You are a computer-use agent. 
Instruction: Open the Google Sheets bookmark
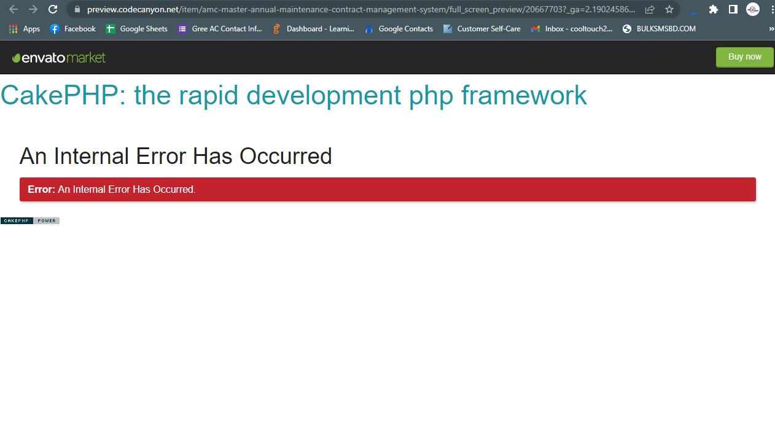pos(136,29)
